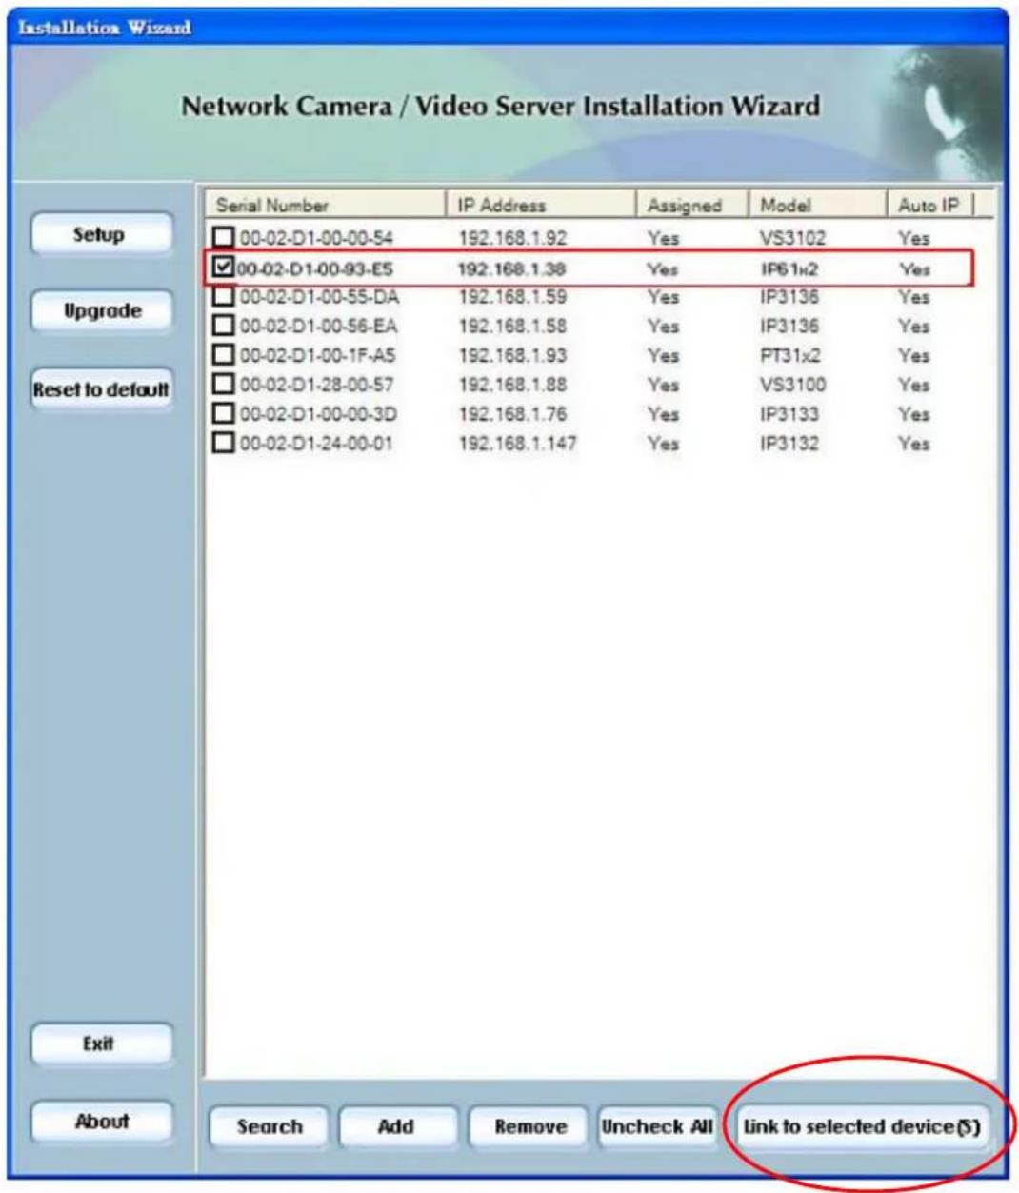Click model IP3133 cell
This screenshot has height=1193, width=1019.
(789, 415)
